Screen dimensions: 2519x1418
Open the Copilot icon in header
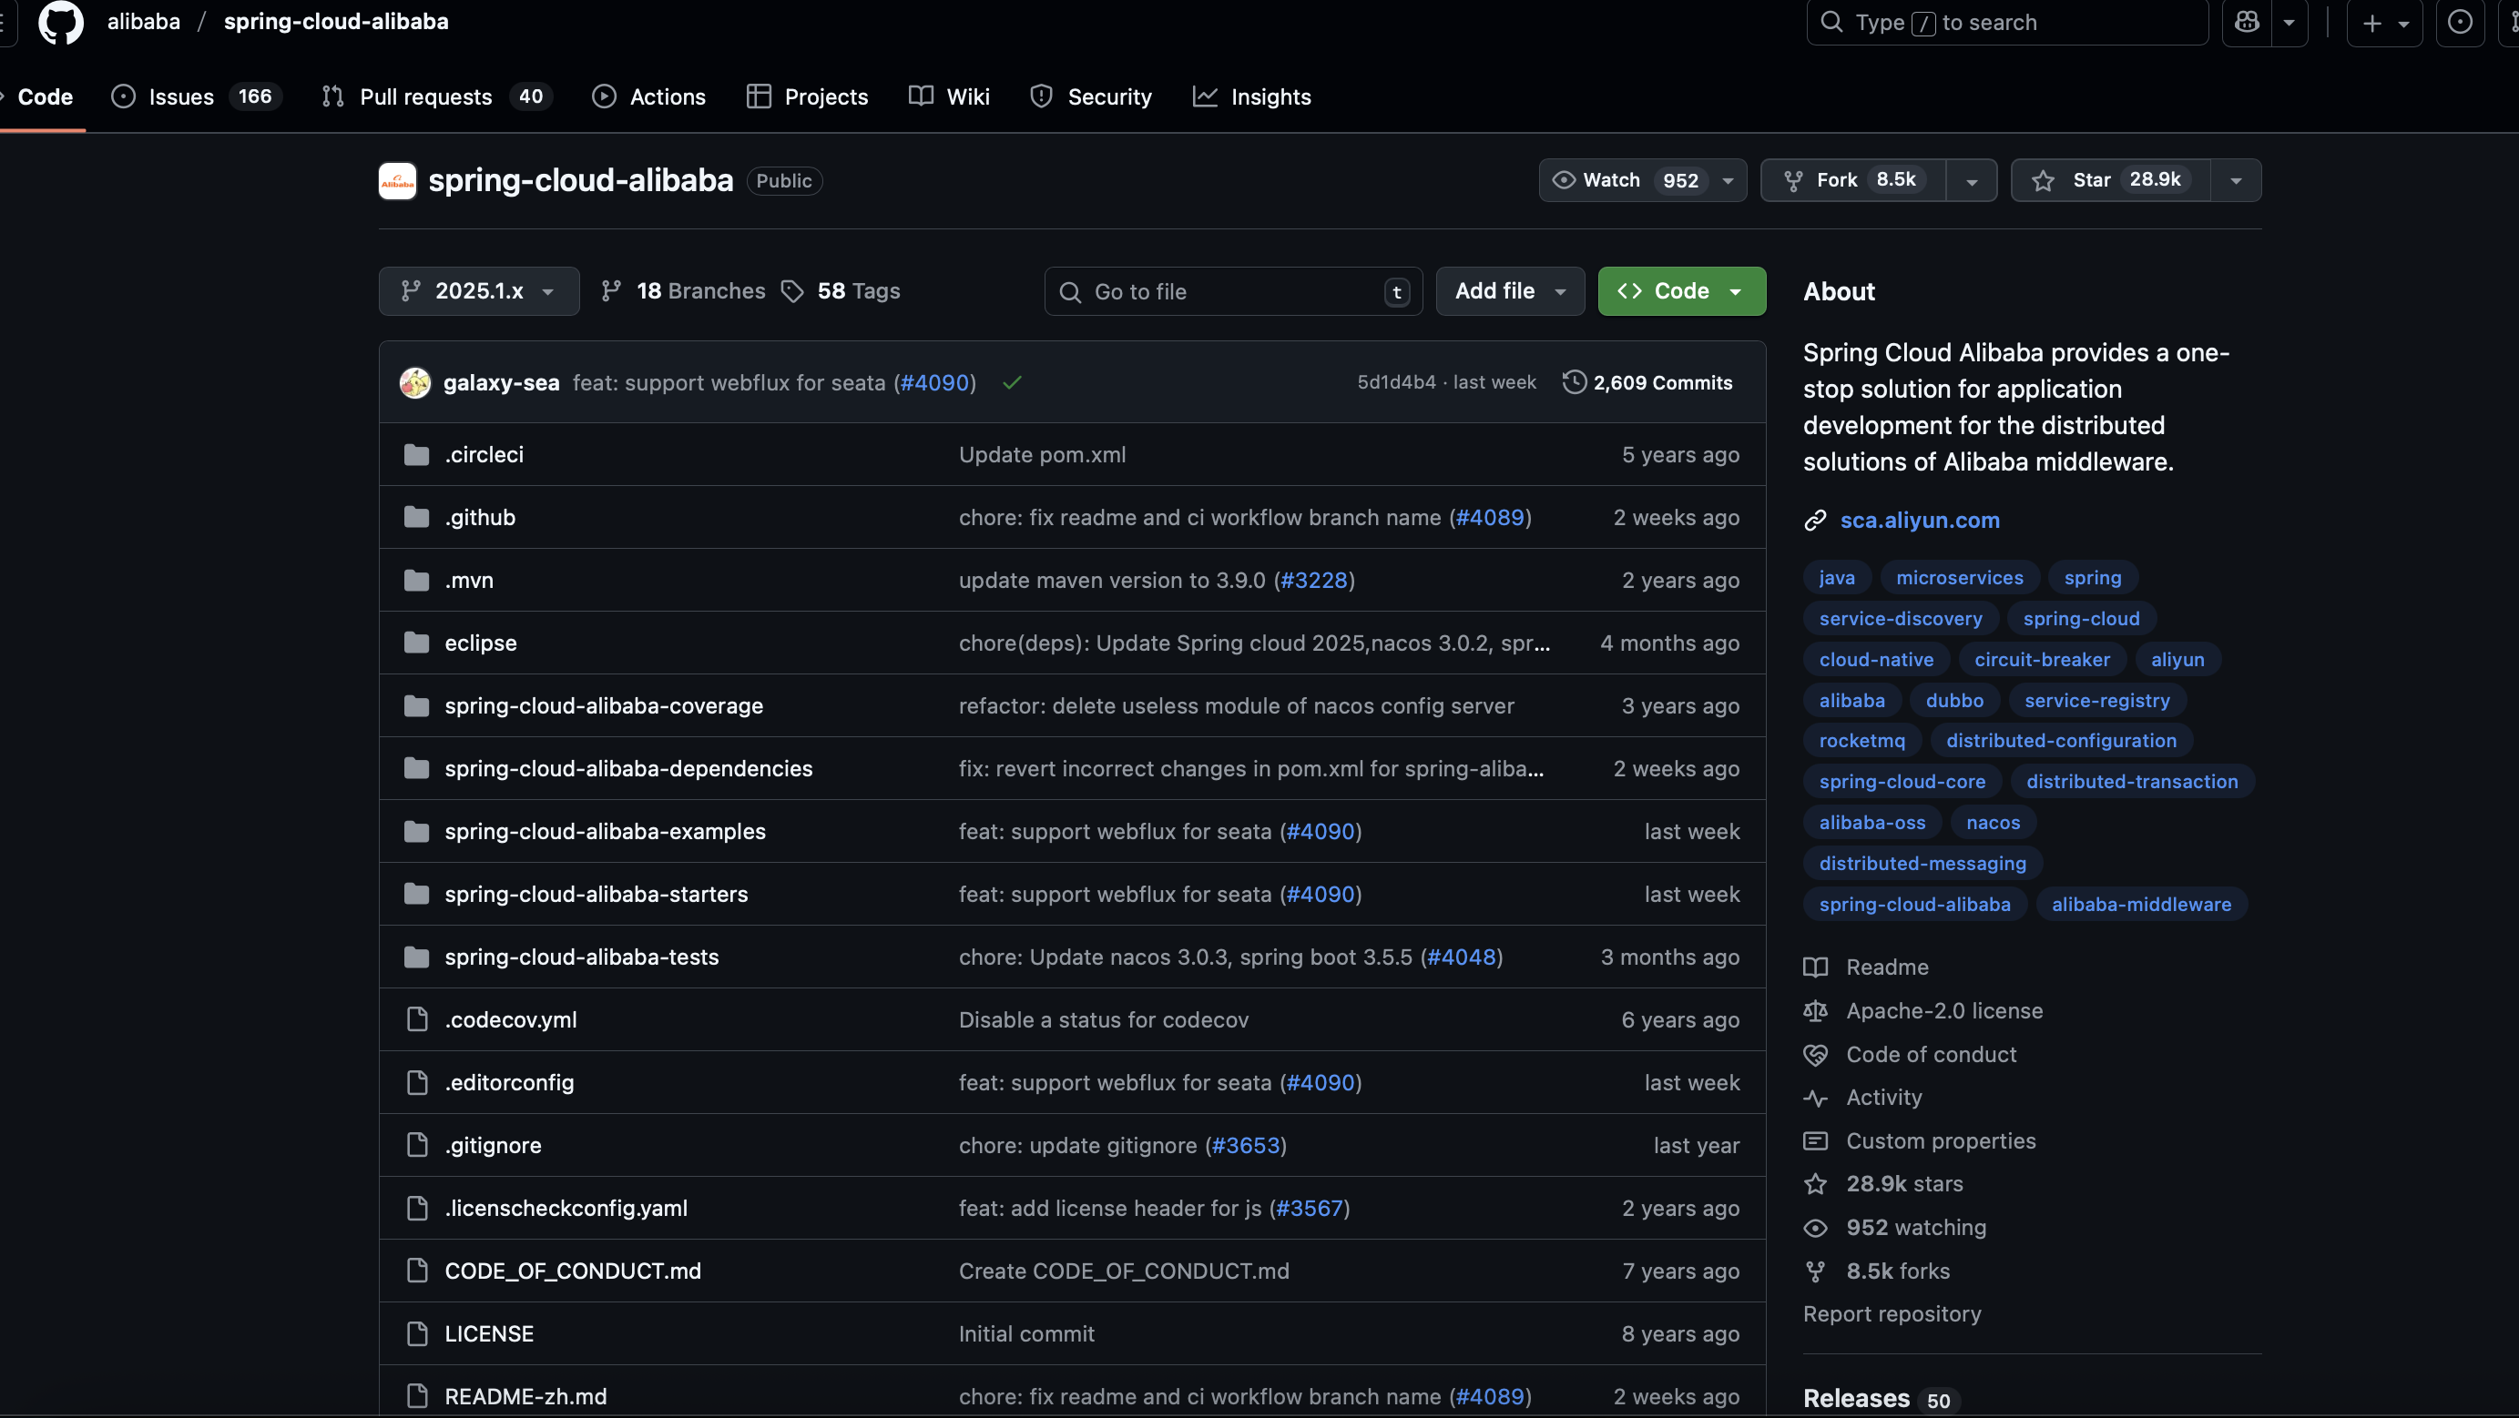tap(2246, 22)
